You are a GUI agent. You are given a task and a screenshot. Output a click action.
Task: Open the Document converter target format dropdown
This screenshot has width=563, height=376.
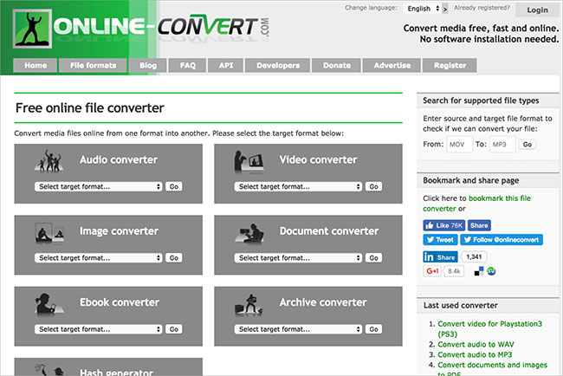point(298,258)
